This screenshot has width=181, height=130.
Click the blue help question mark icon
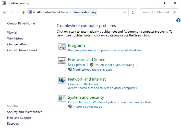178,20
